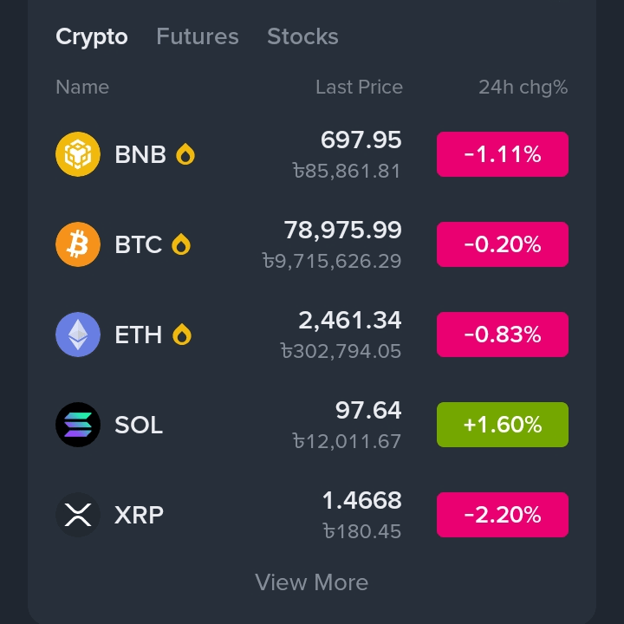Sort by the Name column header

tap(82, 87)
